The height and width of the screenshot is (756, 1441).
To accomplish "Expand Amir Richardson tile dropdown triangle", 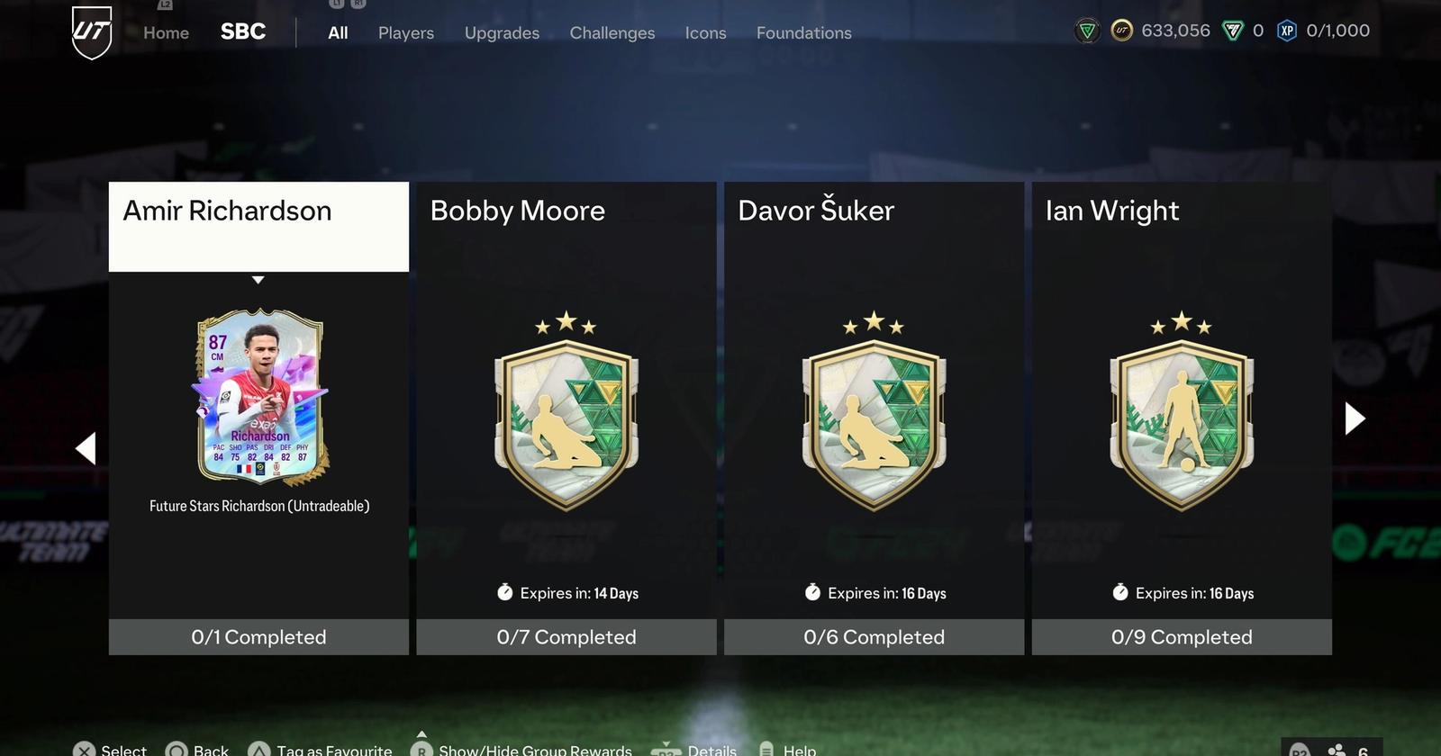I will point(258,280).
